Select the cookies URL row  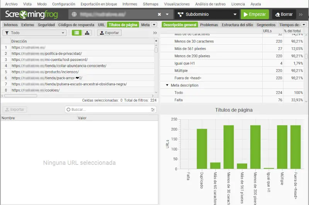78,90
